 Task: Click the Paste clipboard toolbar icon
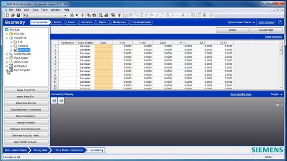[95, 15]
